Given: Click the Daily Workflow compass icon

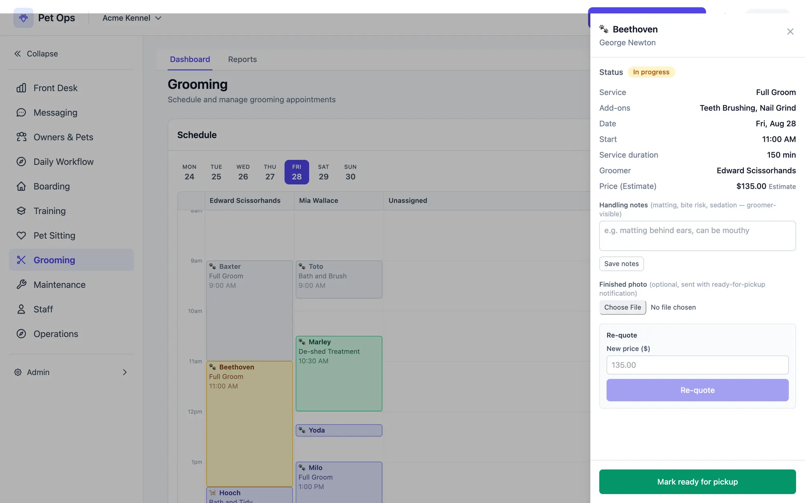Looking at the screenshot, I should [x=21, y=161].
